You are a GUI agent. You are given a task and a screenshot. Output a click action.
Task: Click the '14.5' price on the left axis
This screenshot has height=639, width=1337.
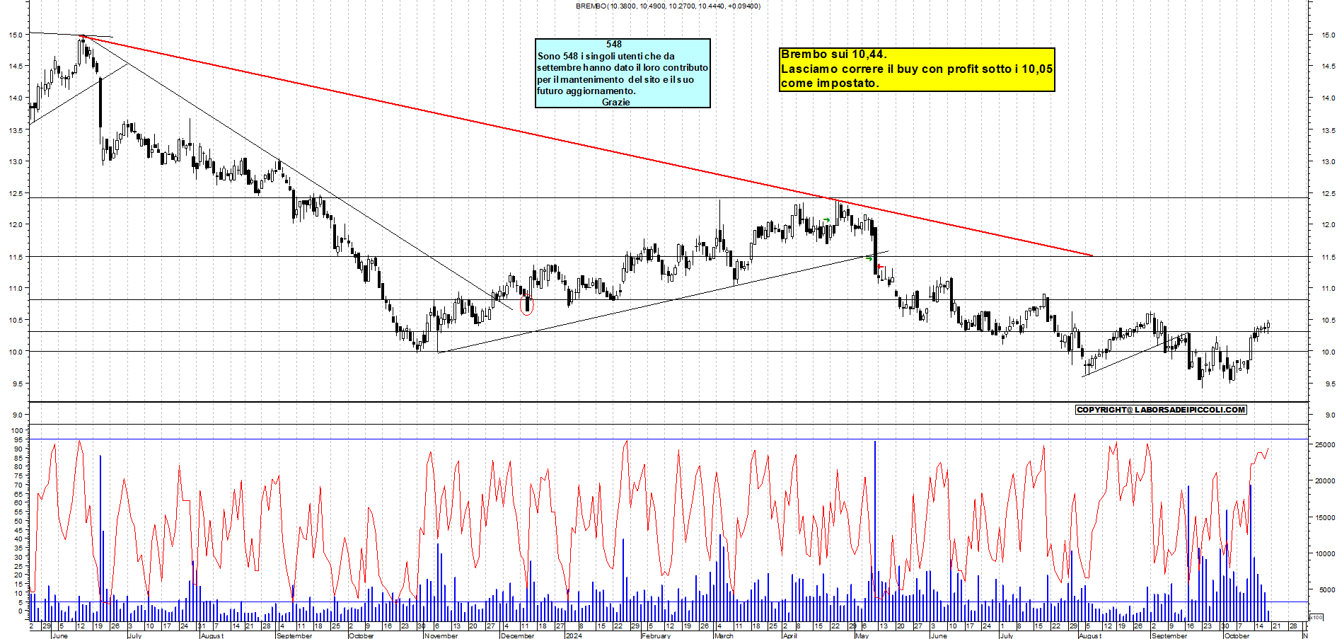click(x=16, y=66)
